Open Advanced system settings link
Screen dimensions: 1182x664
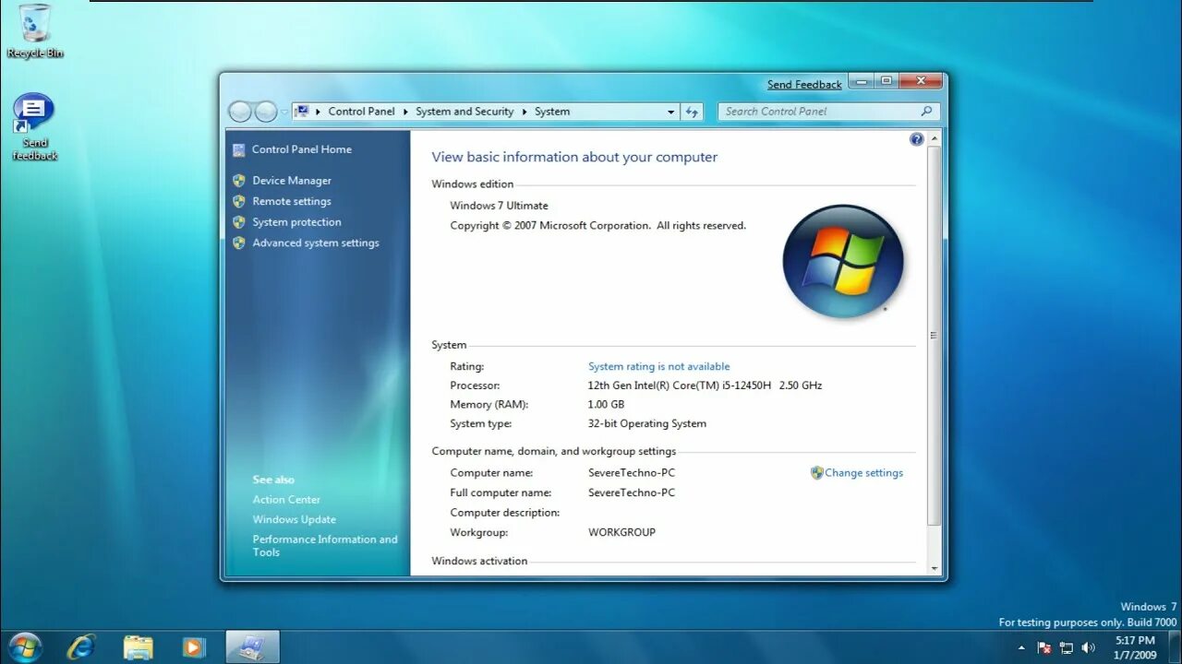[316, 243]
